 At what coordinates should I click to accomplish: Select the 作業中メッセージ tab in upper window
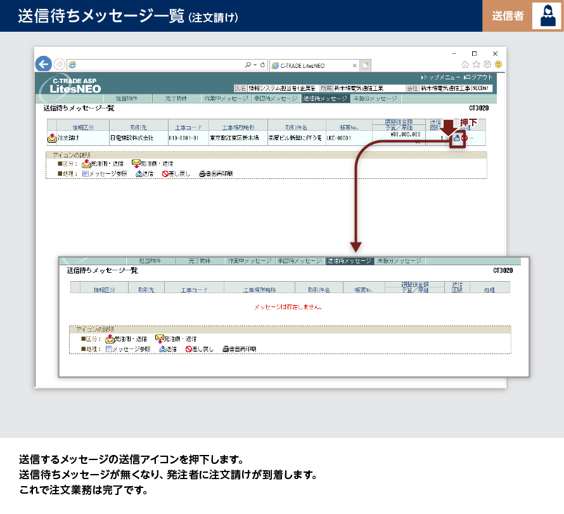pyautogui.click(x=226, y=98)
